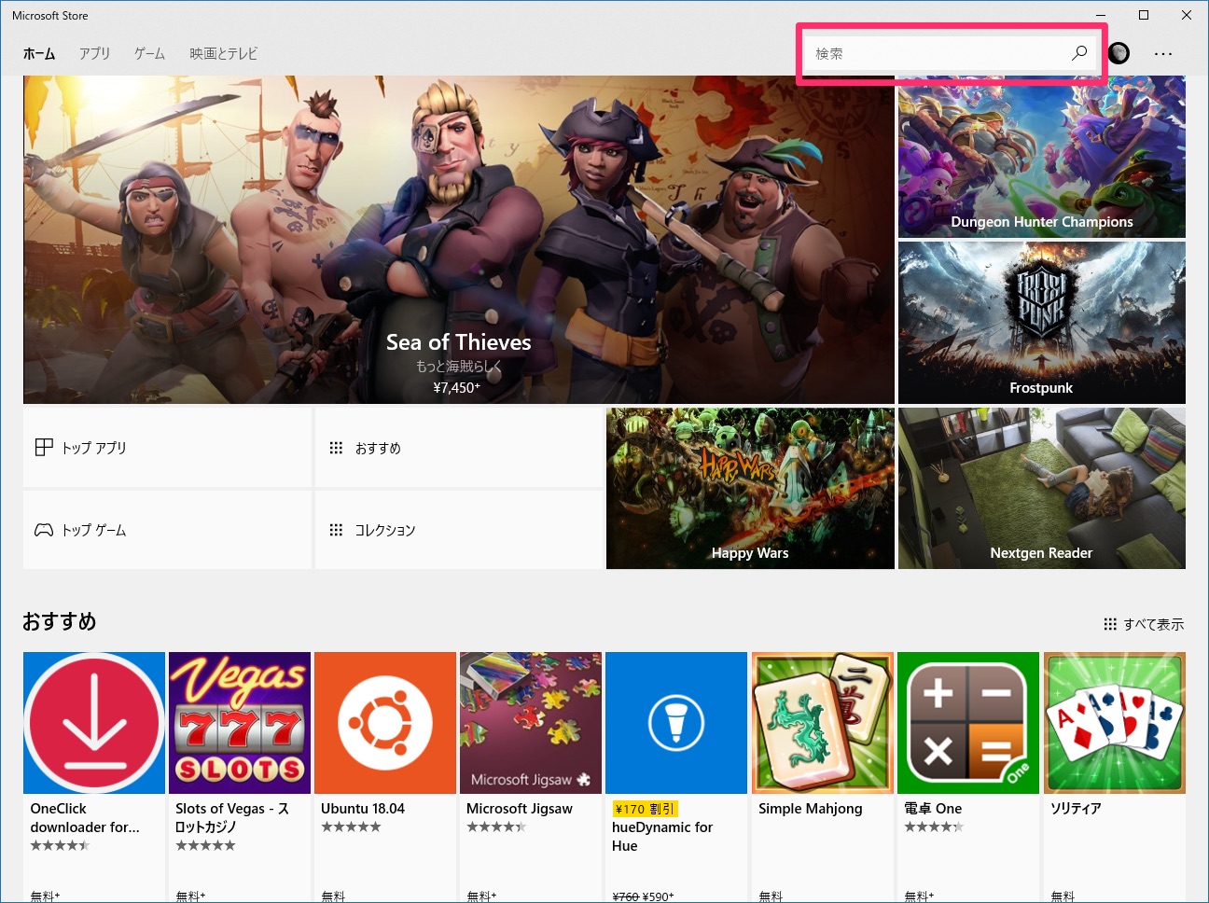Open the トップ アプリ category
1209x903 pixels.
tap(167, 447)
